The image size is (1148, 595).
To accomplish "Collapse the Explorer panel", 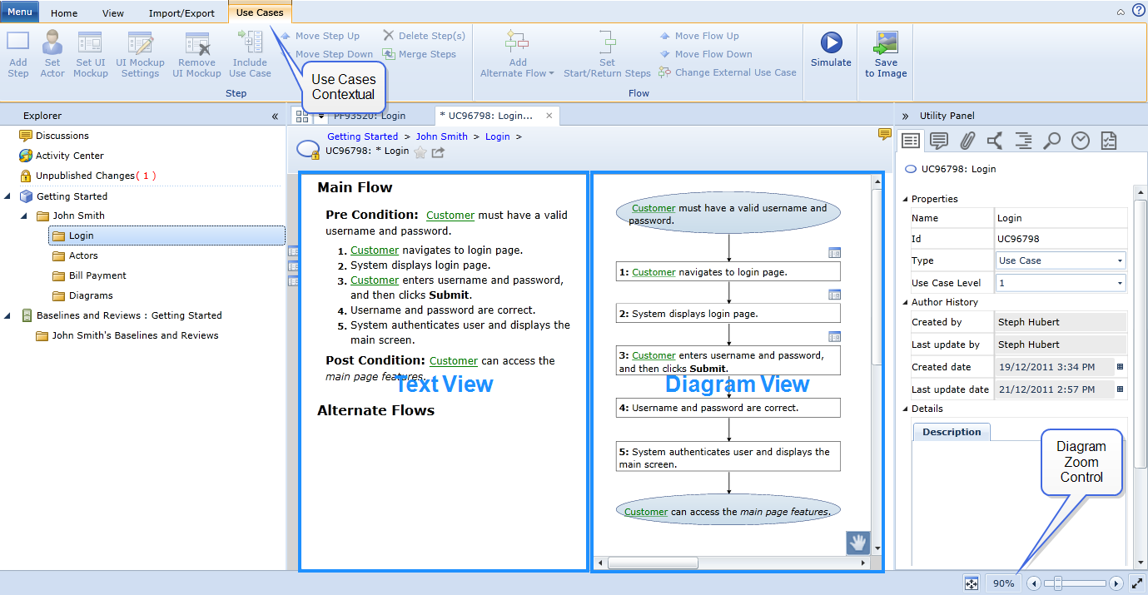I will click(x=276, y=117).
